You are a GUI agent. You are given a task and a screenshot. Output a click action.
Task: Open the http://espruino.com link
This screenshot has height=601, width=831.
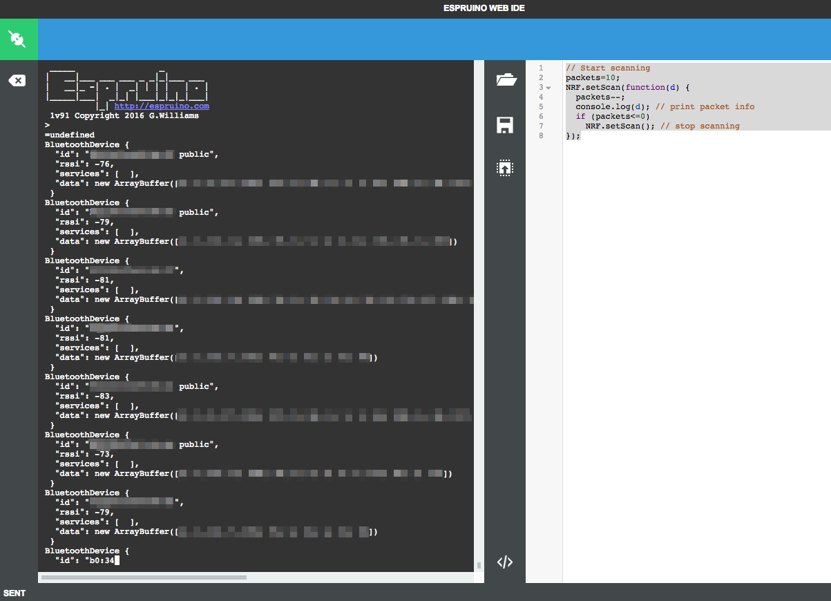[162, 106]
